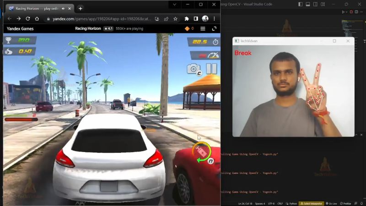Open a new Chrome tab
The width and height of the screenshot is (366, 206).
tap(81, 8)
